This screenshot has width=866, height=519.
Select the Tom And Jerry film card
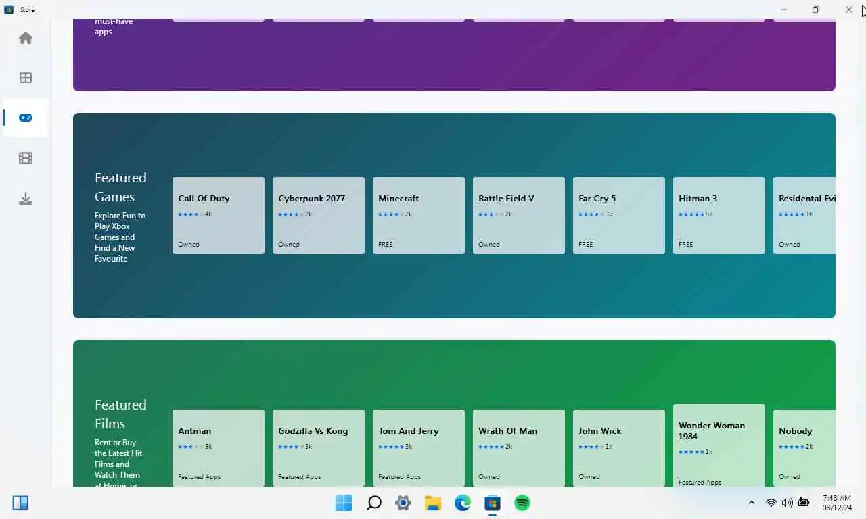tap(419, 448)
